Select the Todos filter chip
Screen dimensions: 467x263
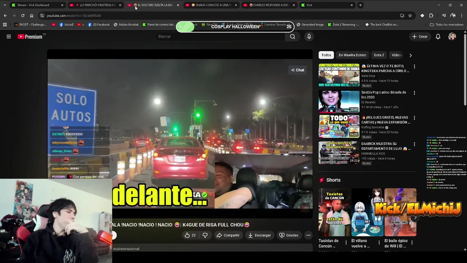[x=326, y=55]
